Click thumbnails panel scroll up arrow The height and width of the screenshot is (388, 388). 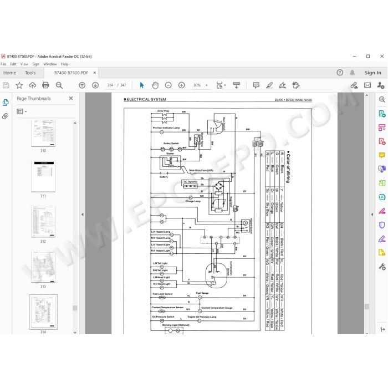click(x=75, y=123)
